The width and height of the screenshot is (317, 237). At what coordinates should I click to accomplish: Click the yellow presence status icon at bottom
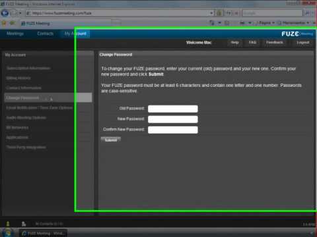pyautogui.click(x=8, y=224)
